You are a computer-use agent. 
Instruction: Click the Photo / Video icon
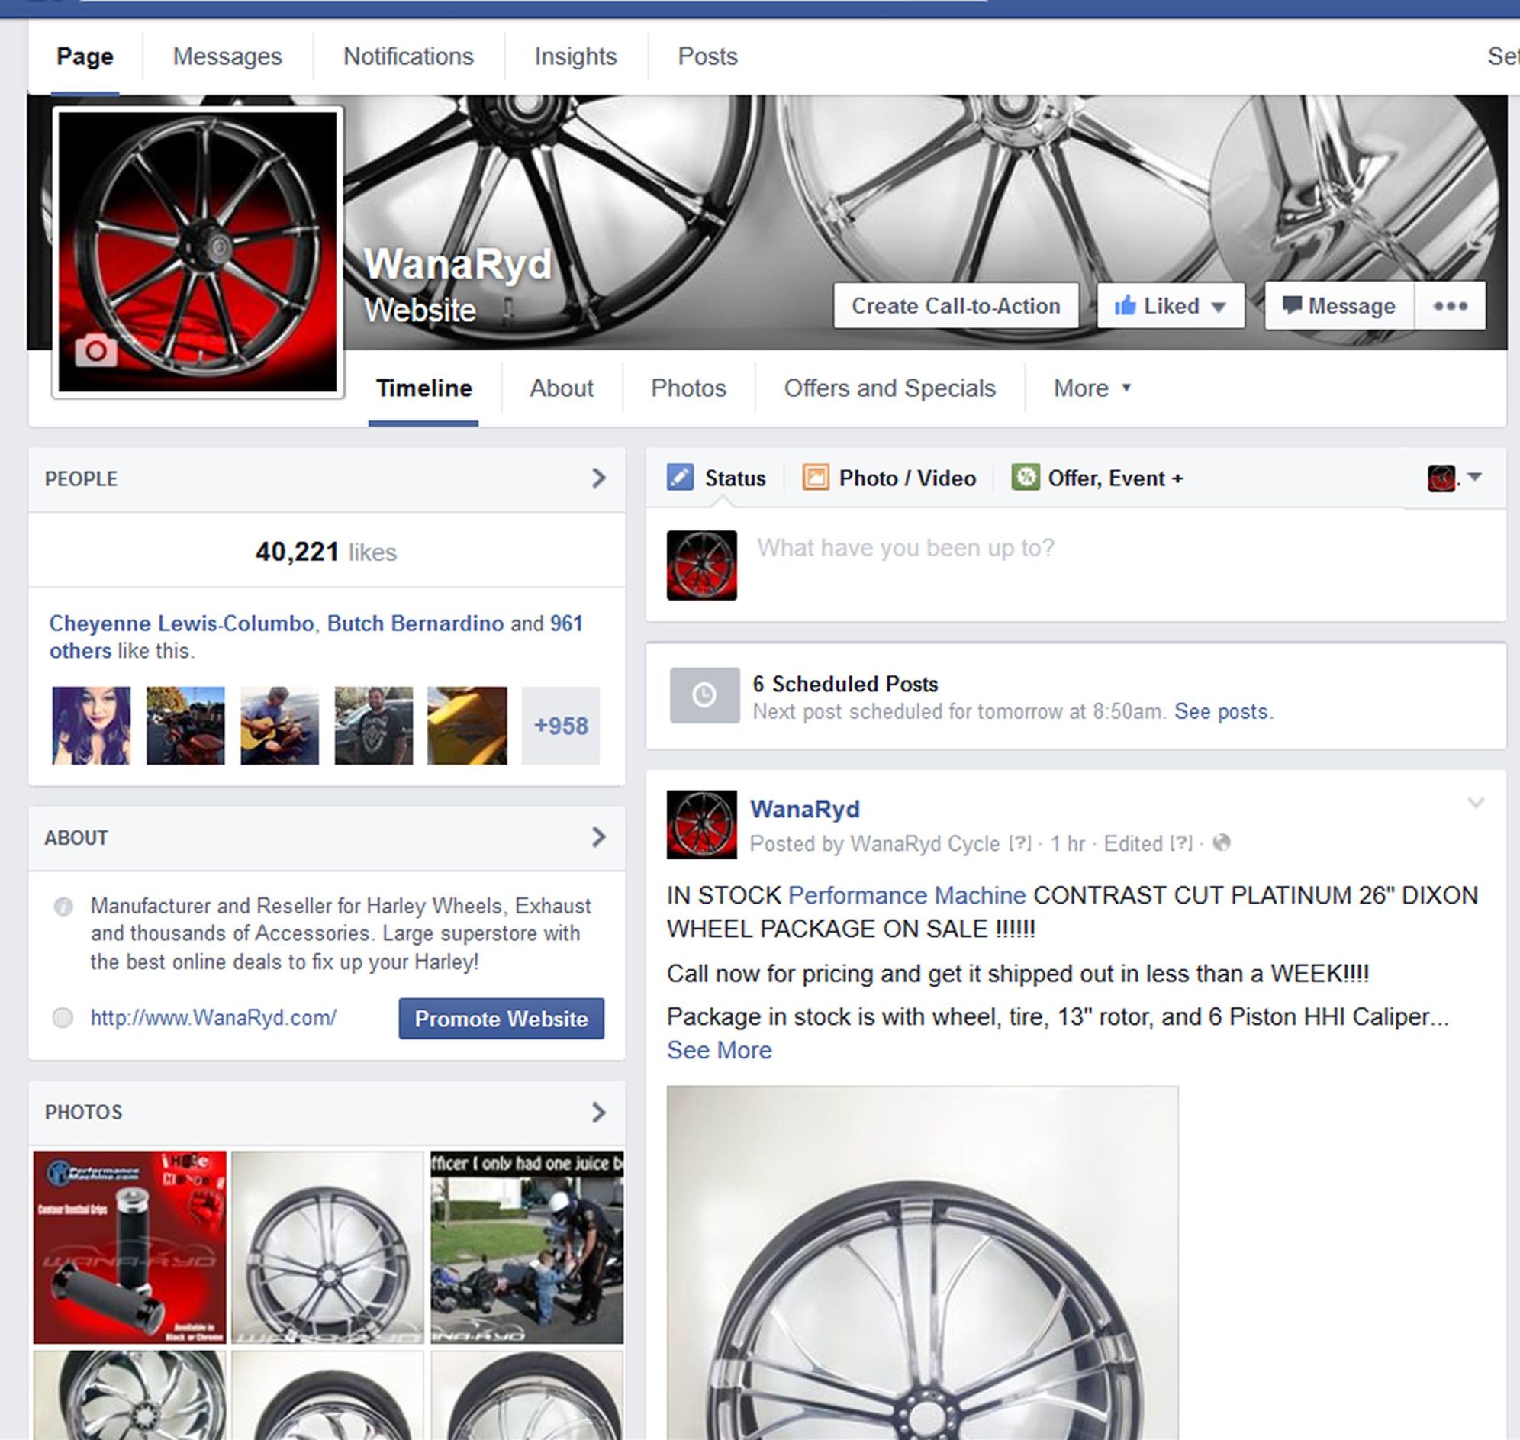815,478
